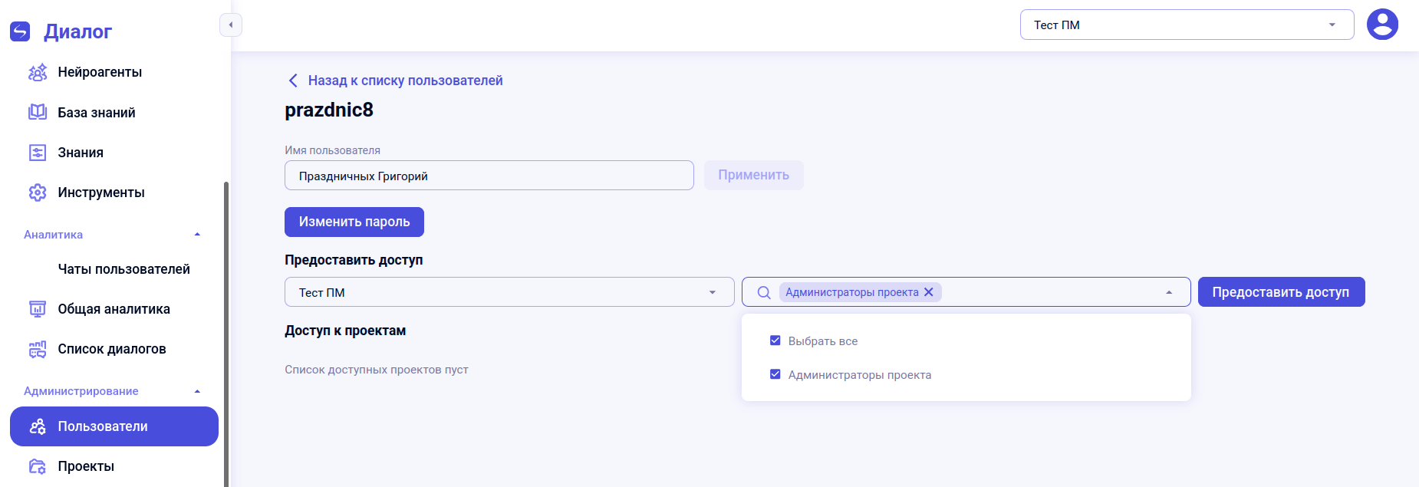
Task: Click the Список диалогов icon
Action: point(38,349)
